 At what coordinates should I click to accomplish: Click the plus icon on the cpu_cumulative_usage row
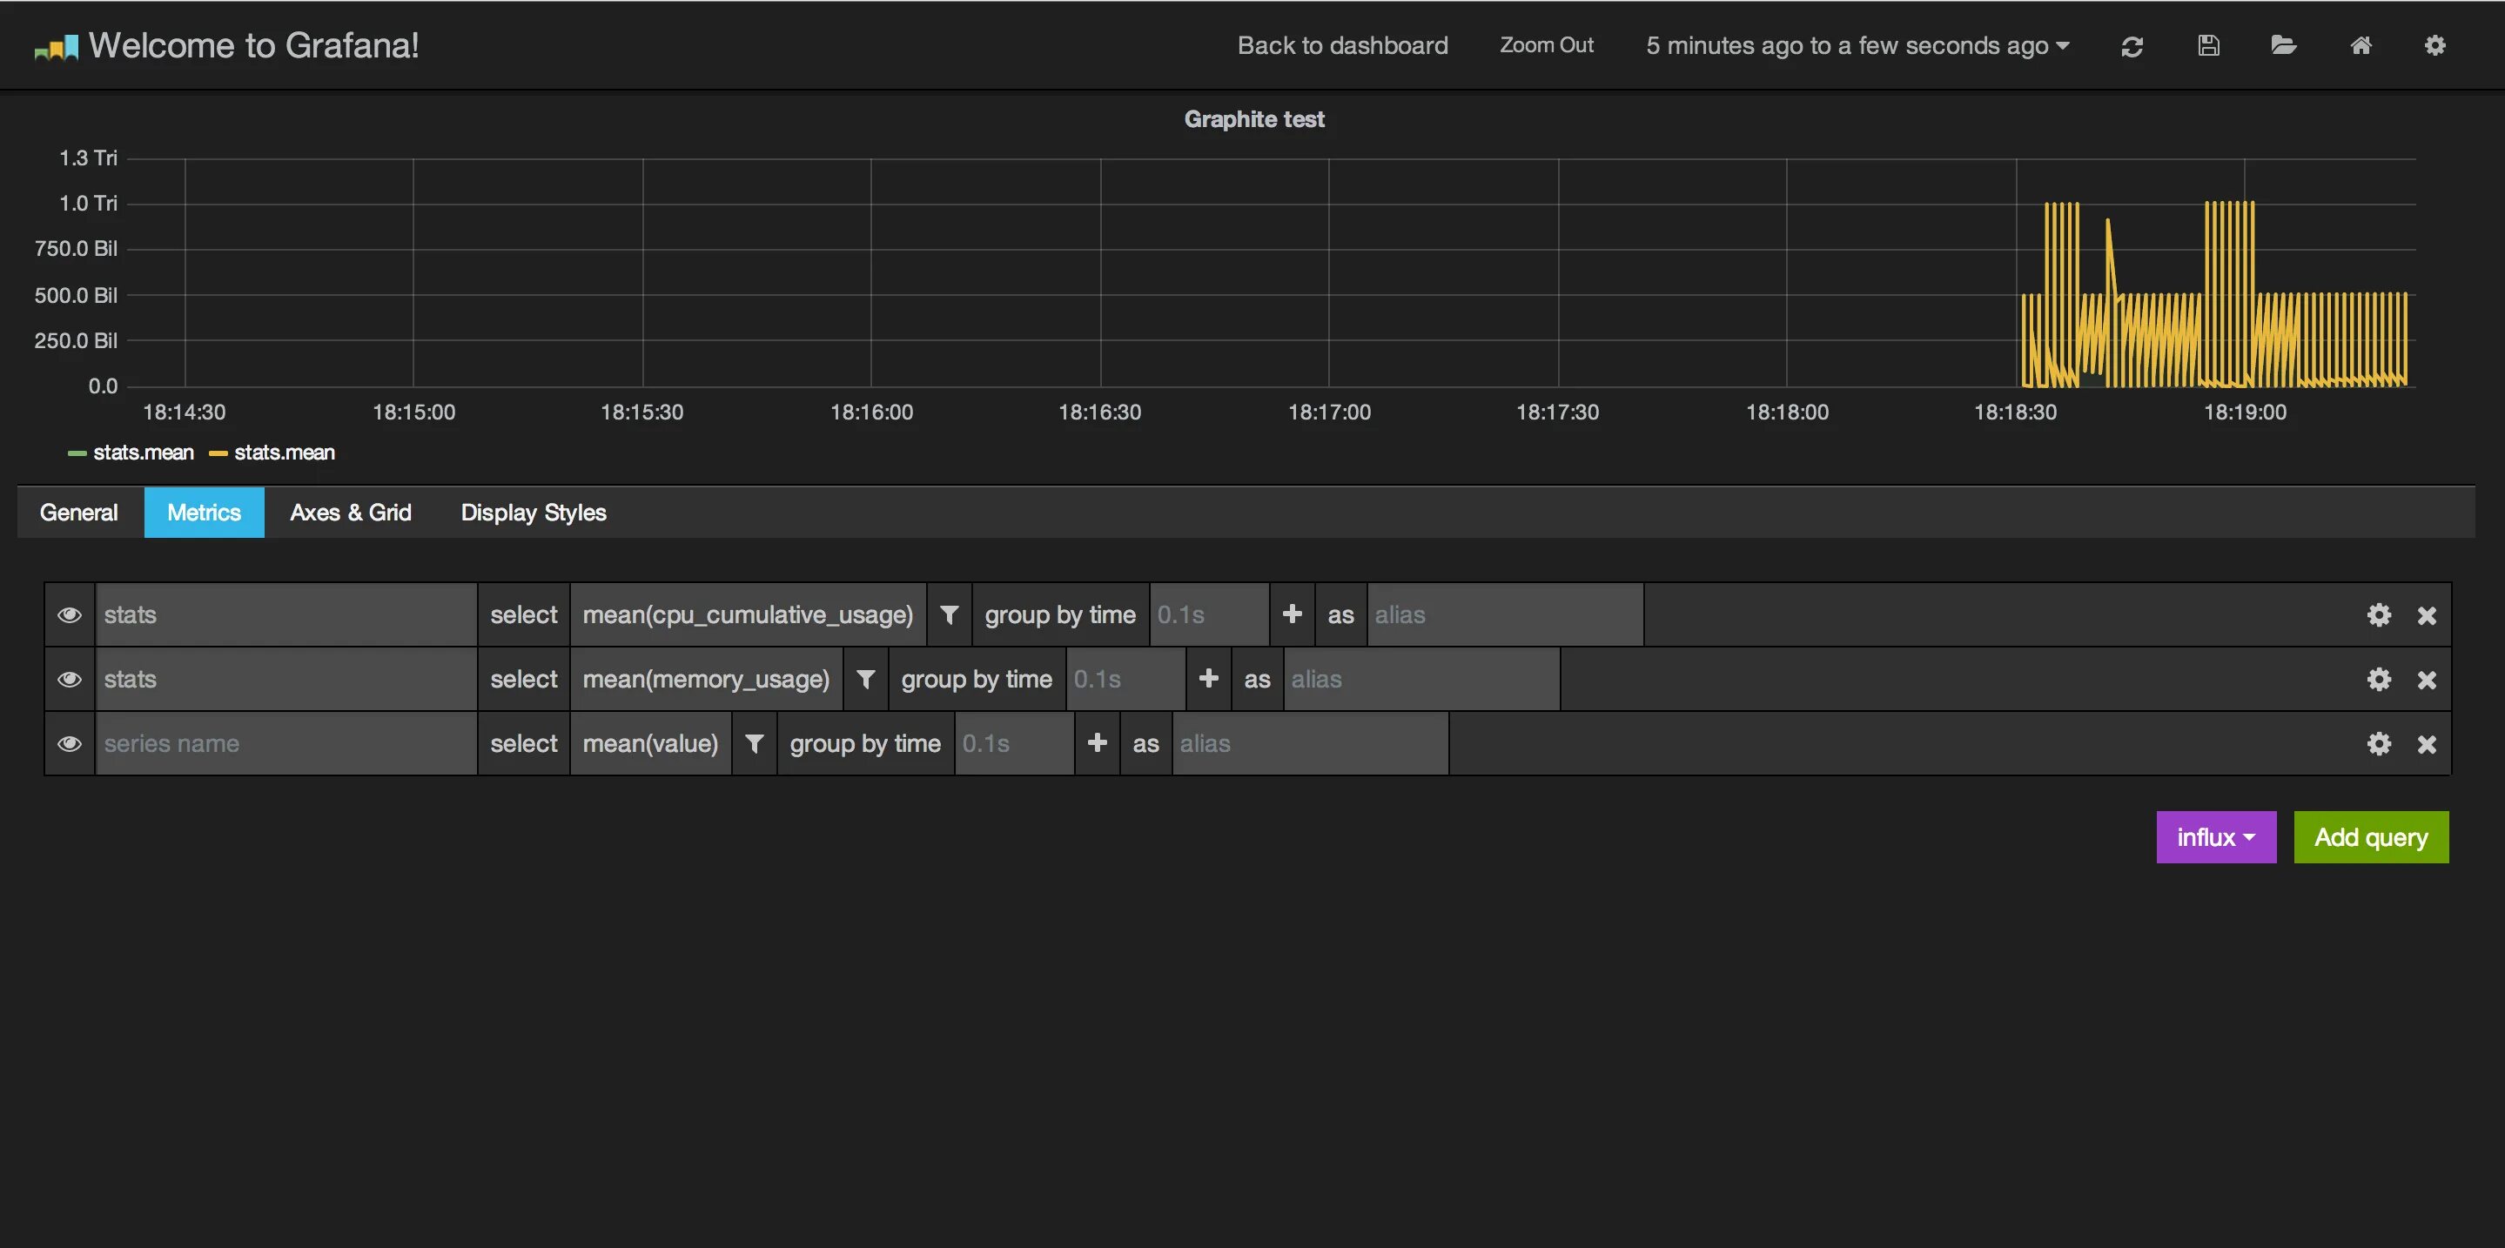[1292, 614]
